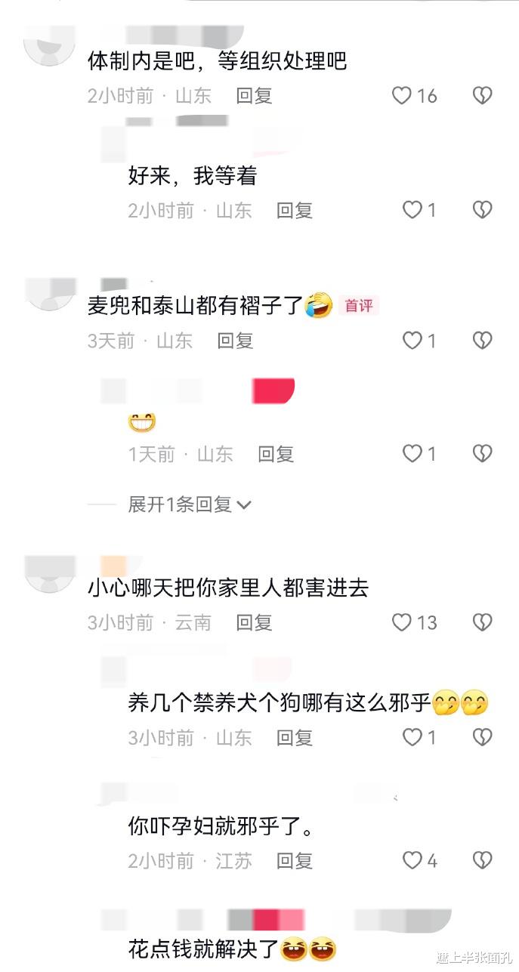
Task: Tap the '首评' badge on the comment
Action: 359,306
